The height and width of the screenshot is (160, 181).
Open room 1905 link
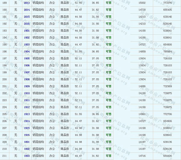pos(27,58)
